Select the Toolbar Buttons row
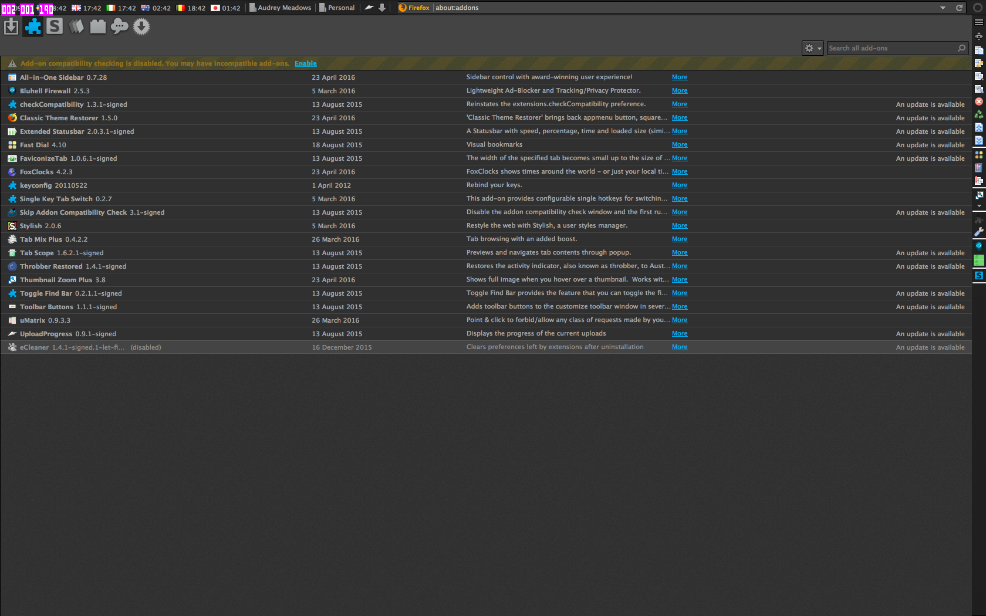The width and height of the screenshot is (986, 616). [486, 307]
